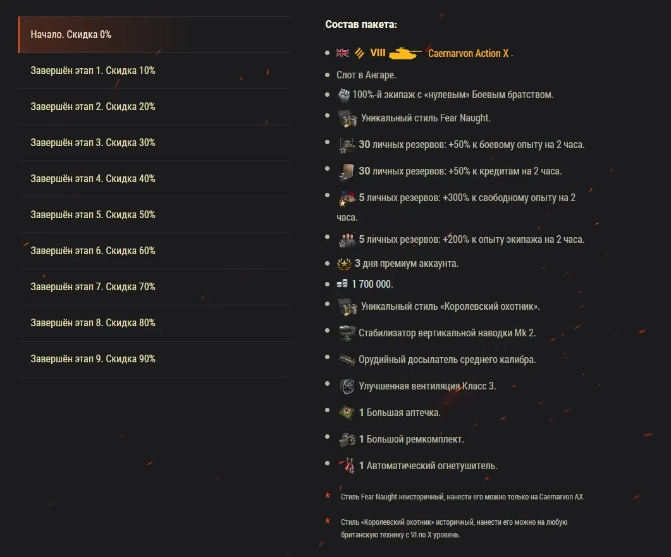
Task: Click the Vertical Stabilizer Mk 2 icon
Action: [x=347, y=333]
